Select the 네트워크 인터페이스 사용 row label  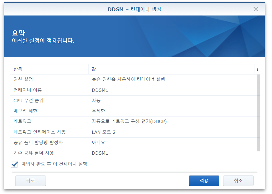coord(40,132)
